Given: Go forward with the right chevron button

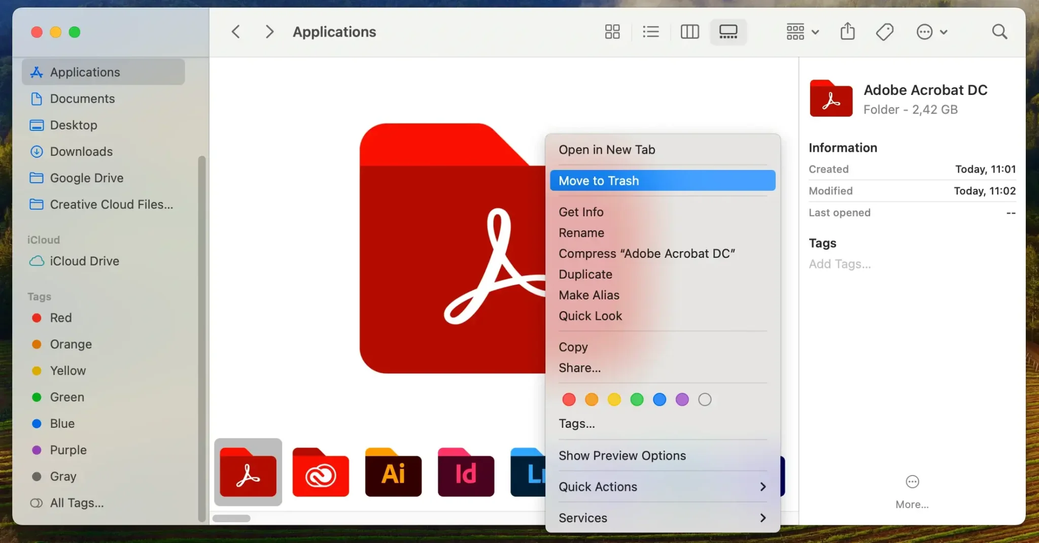Looking at the screenshot, I should point(269,32).
